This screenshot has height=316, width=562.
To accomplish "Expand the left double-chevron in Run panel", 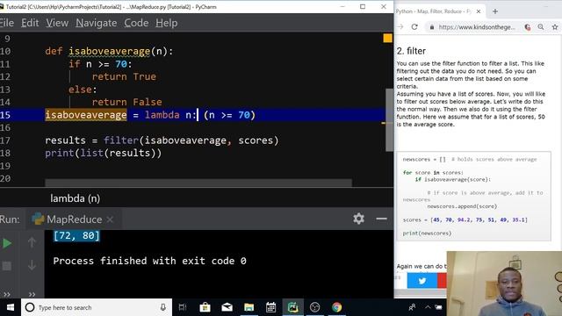I will 7,295.
